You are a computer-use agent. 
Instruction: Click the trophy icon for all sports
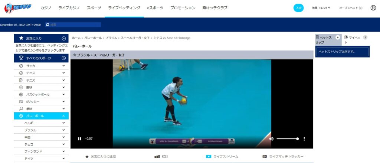point(21,58)
